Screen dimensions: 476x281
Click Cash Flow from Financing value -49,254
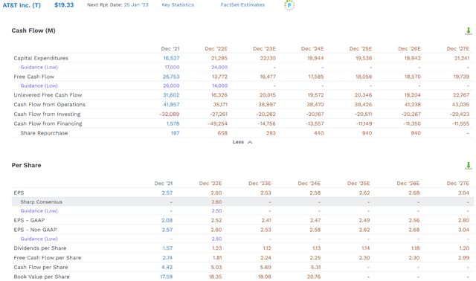point(218,123)
